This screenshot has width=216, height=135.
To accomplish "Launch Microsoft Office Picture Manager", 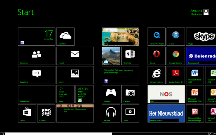I will coord(195,113).
